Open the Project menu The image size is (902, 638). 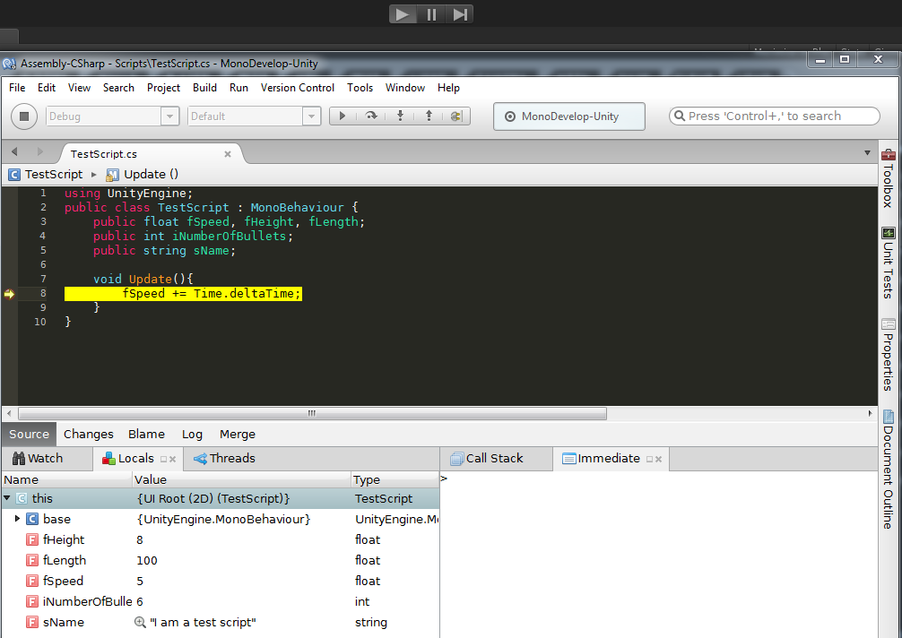[163, 87]
